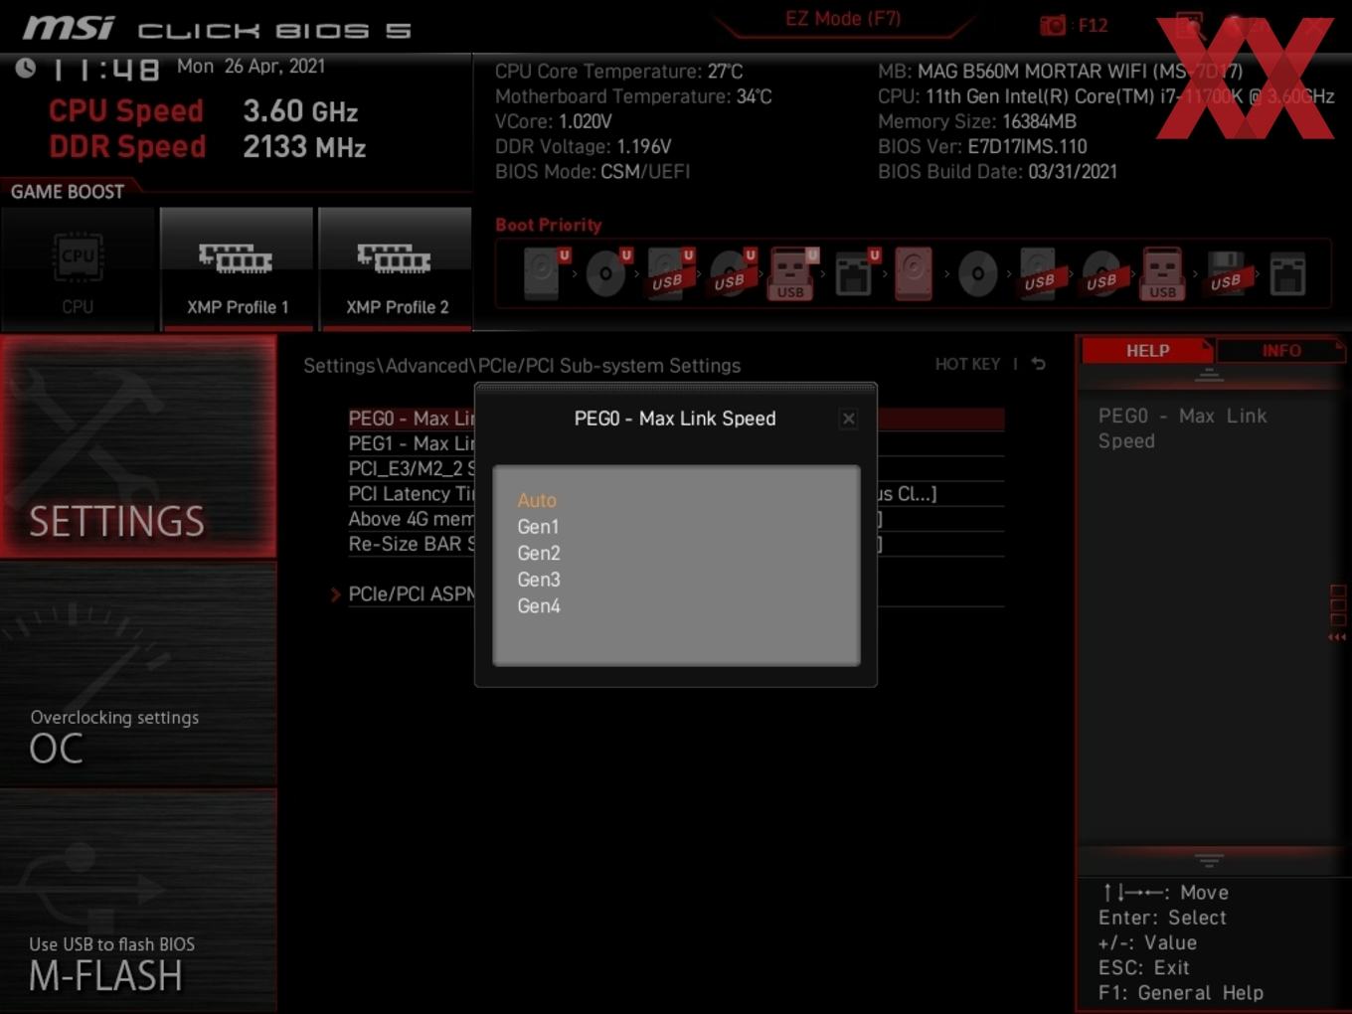Image resolution: width=1352 pixels, height=1014 pixels.
Task: Click the F1: General Help hint
Action: tap(1181, 993)
